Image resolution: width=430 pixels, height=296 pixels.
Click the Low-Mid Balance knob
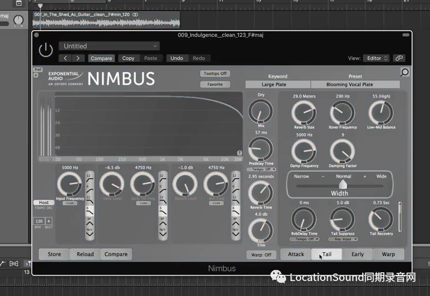381,113
